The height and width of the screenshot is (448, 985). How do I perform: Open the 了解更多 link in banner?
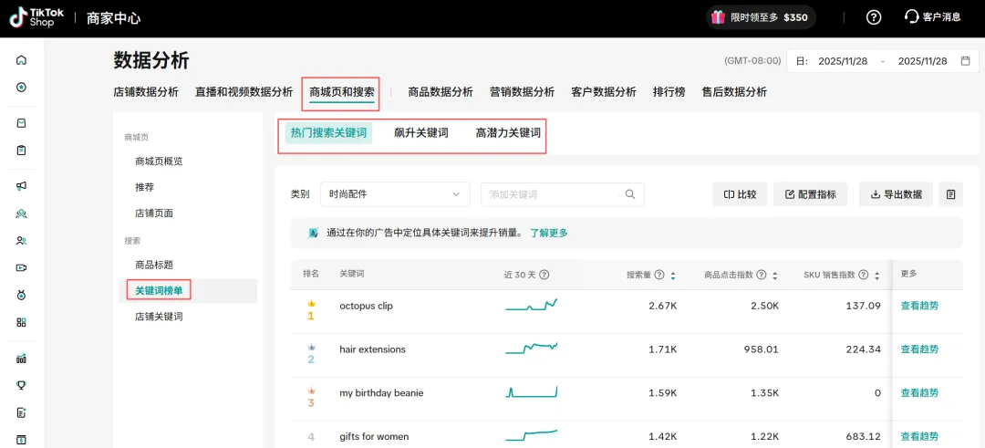(548, 233)
